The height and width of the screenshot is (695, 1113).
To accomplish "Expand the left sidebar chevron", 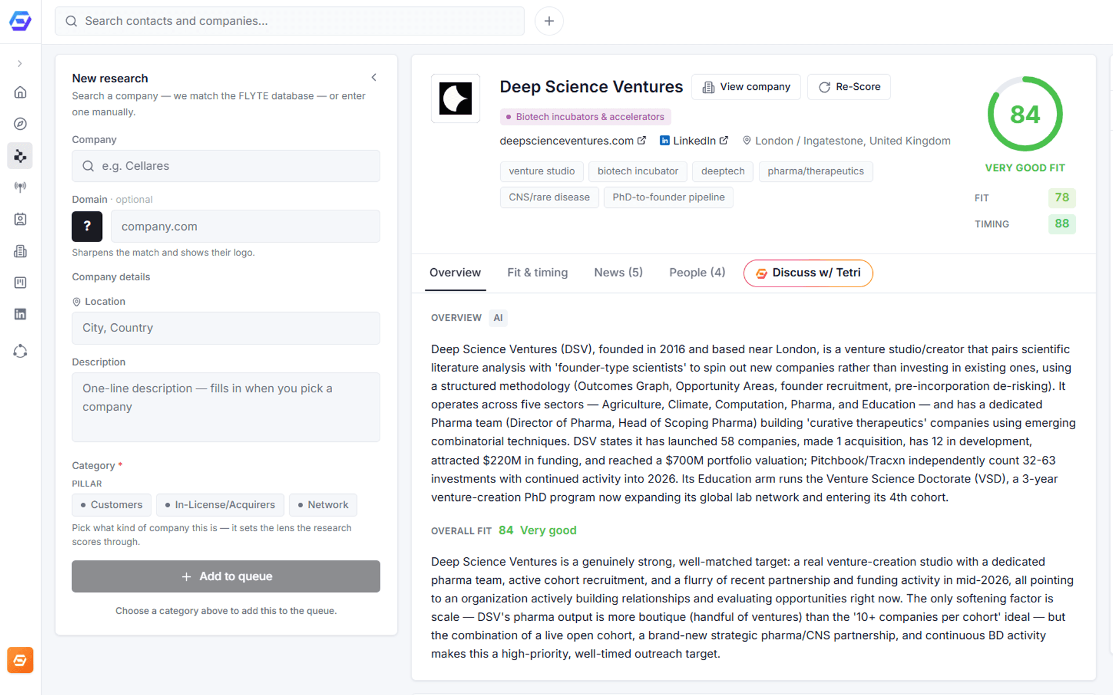I will 20,64.
